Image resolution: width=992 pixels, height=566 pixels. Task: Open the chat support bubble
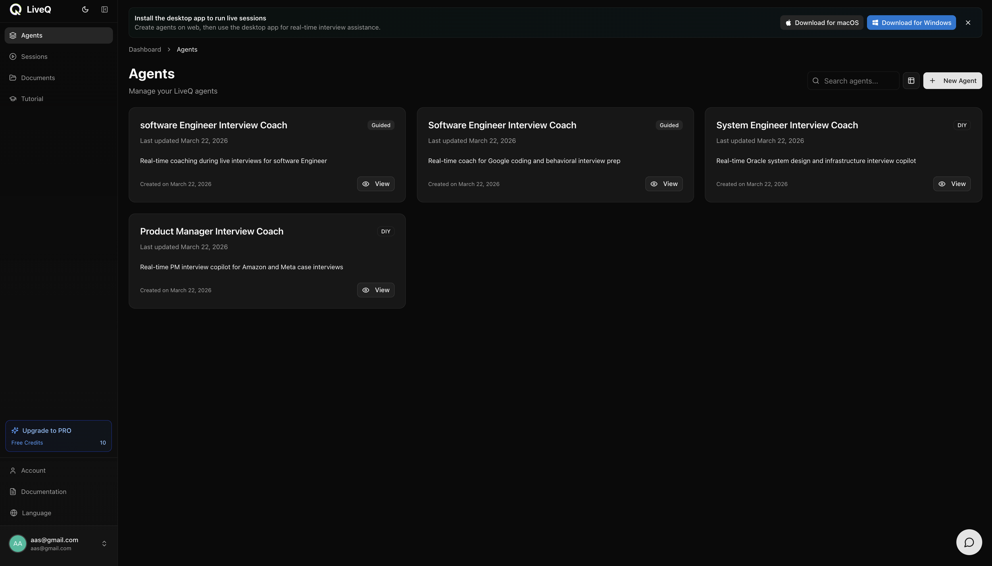(x=969, y=542)
